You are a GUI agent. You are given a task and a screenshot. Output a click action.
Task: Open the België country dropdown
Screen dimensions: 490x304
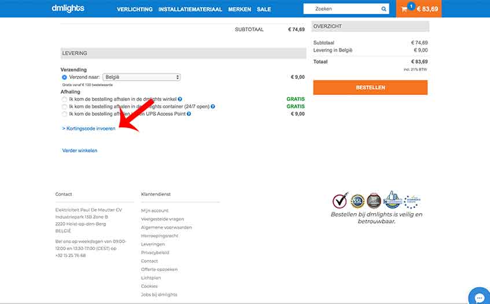pos(142,77)
